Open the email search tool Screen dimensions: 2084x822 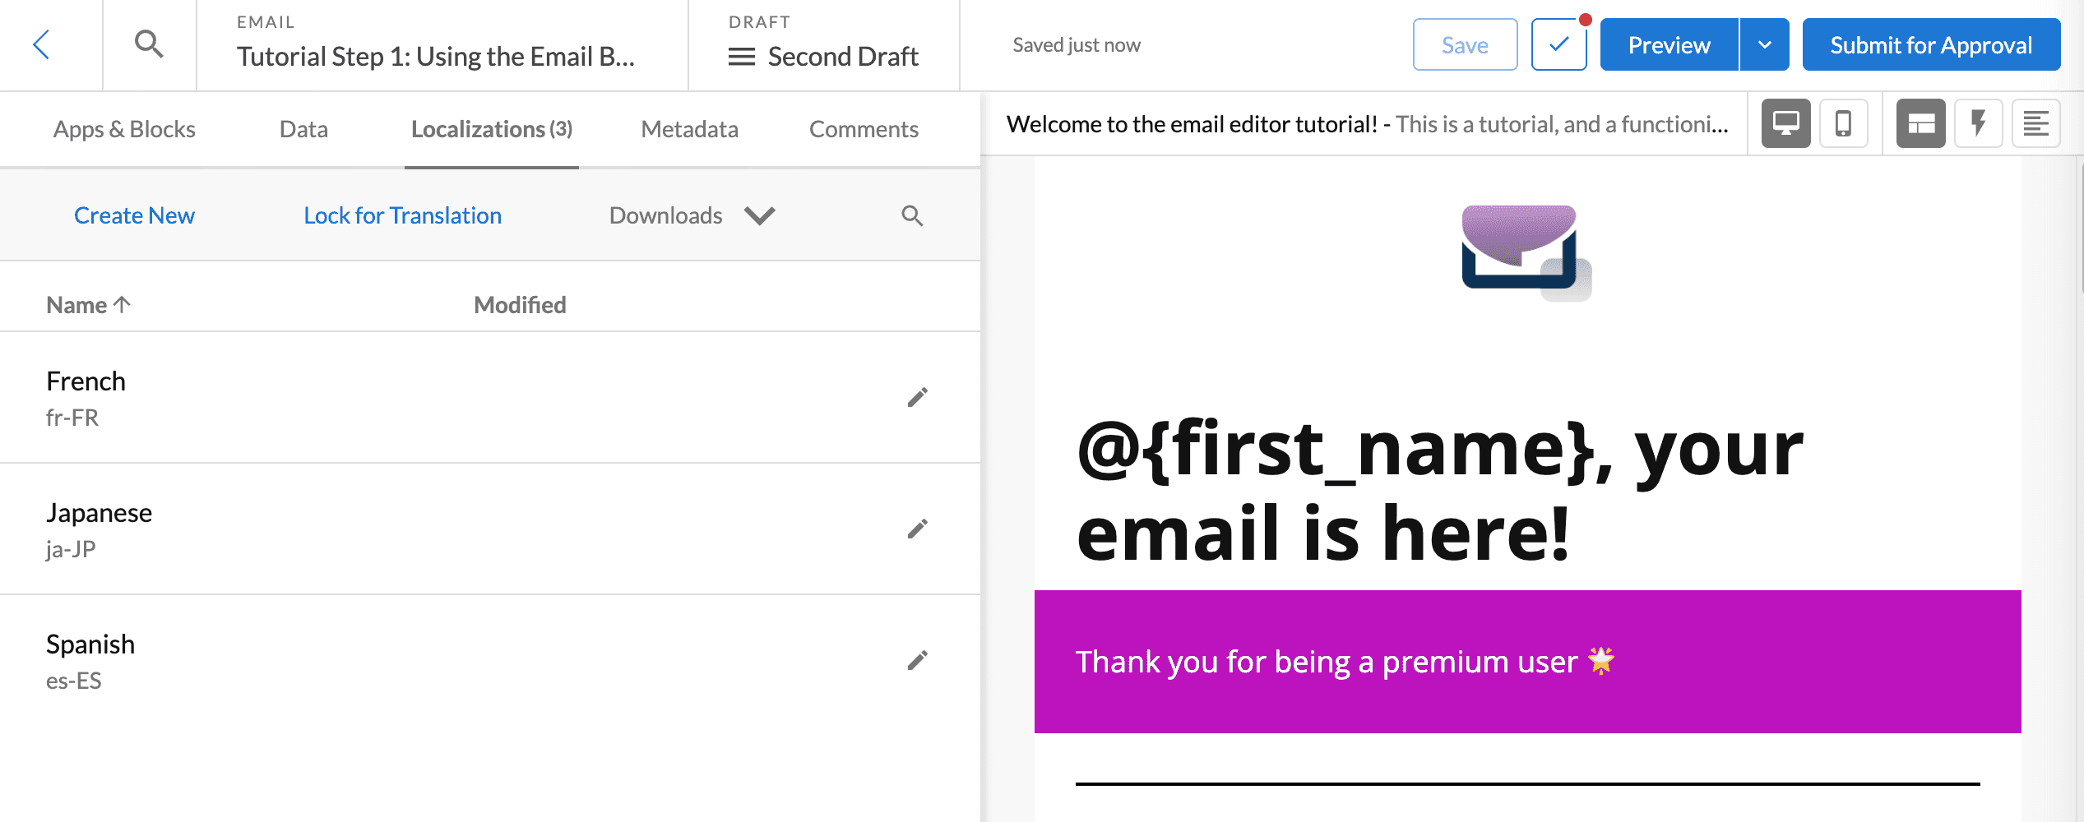tap(148, 44)
